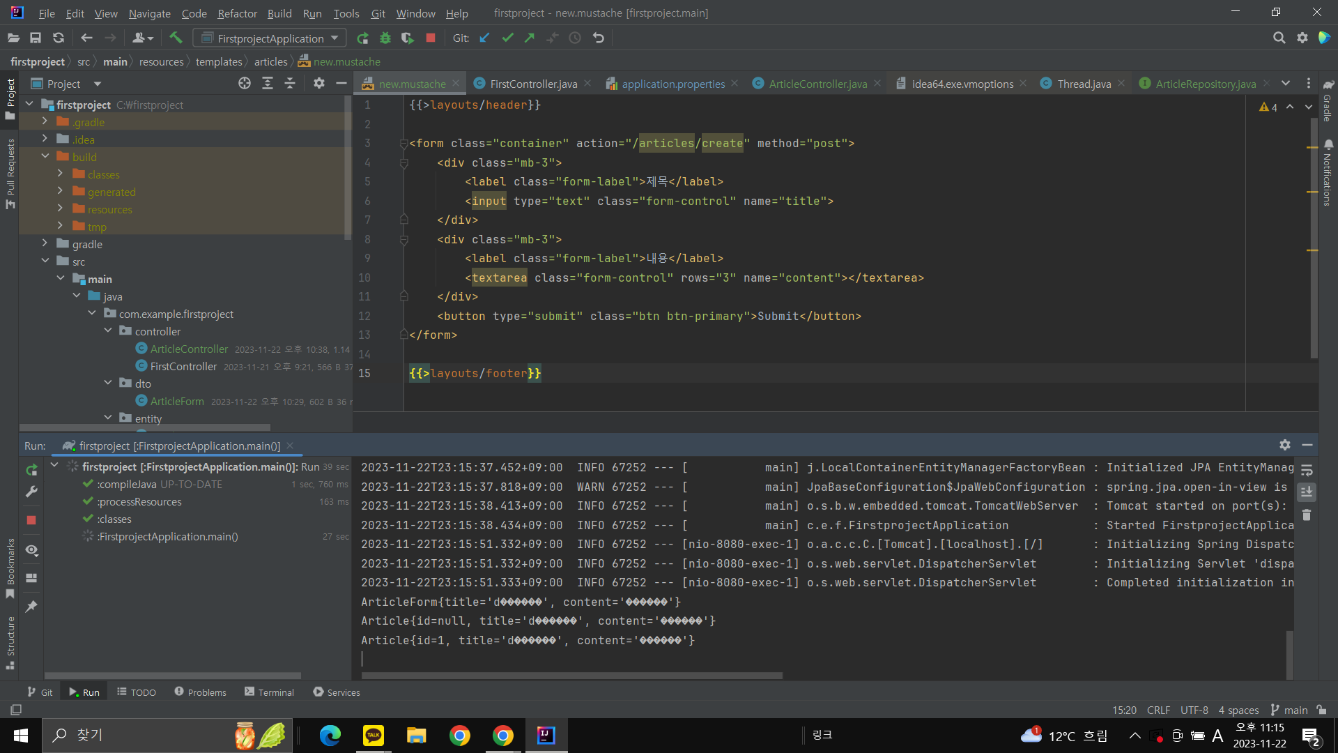Toggle soft-wrap in Run console
Image resolution: width=1338 pixels, height=753 pixels.
point(1307,471)
